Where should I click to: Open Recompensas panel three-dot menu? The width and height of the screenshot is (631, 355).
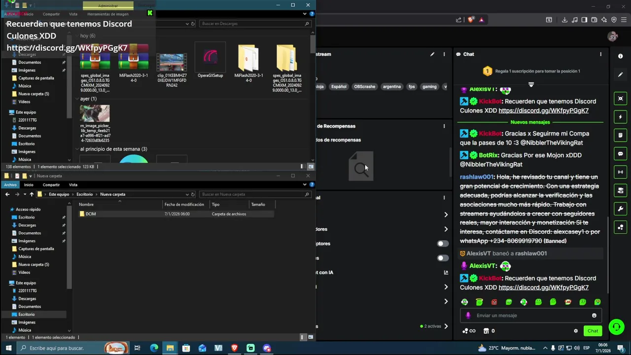[x=444, y=126]
